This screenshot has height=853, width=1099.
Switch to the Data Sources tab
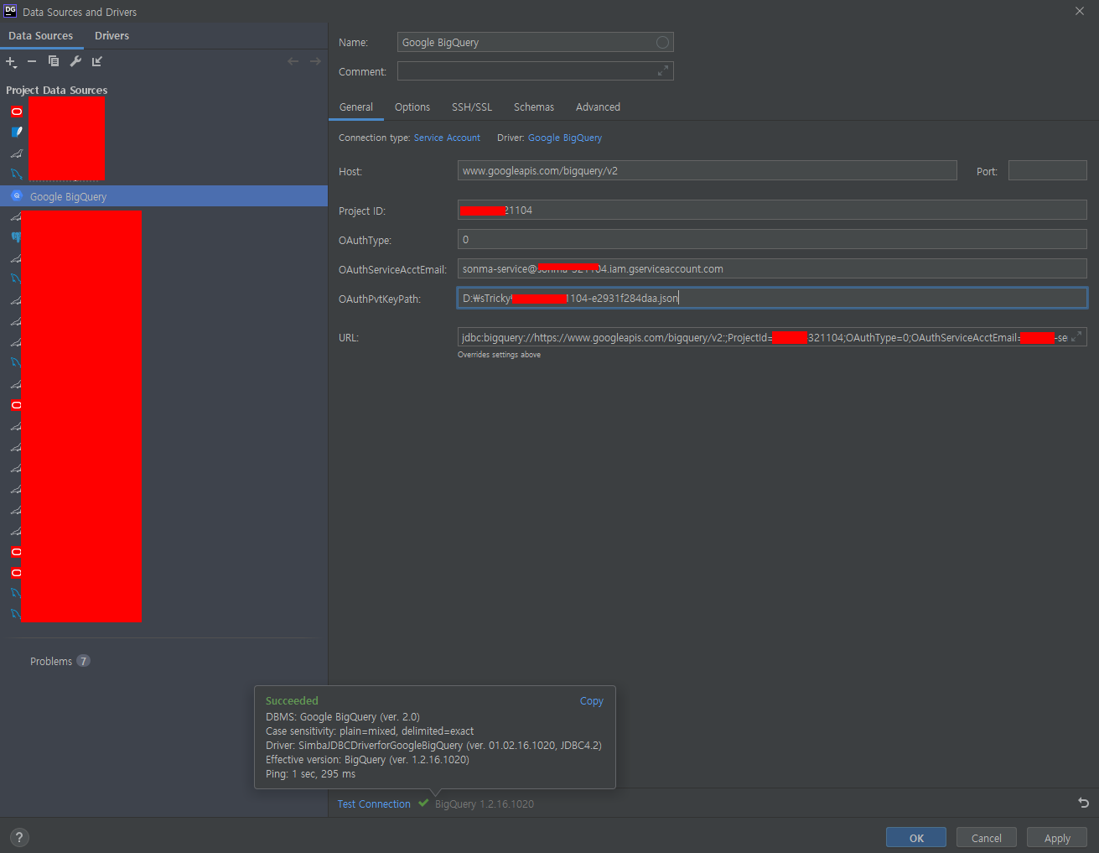(41, 36)
